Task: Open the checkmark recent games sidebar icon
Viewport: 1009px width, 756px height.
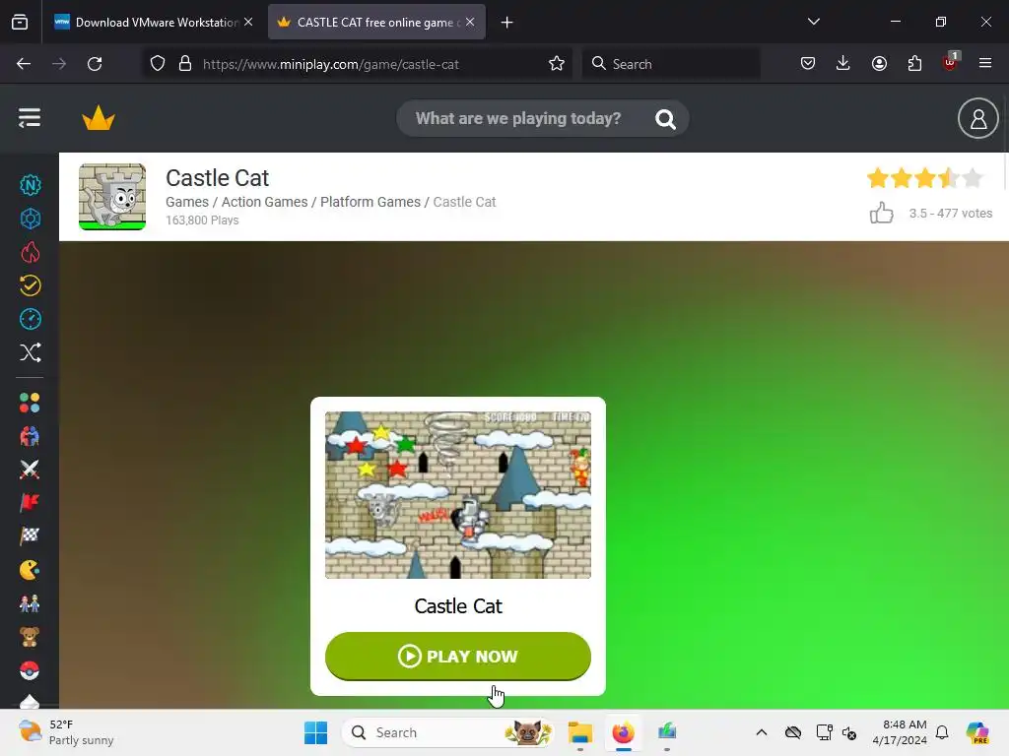Action: [x=31, y=285]
